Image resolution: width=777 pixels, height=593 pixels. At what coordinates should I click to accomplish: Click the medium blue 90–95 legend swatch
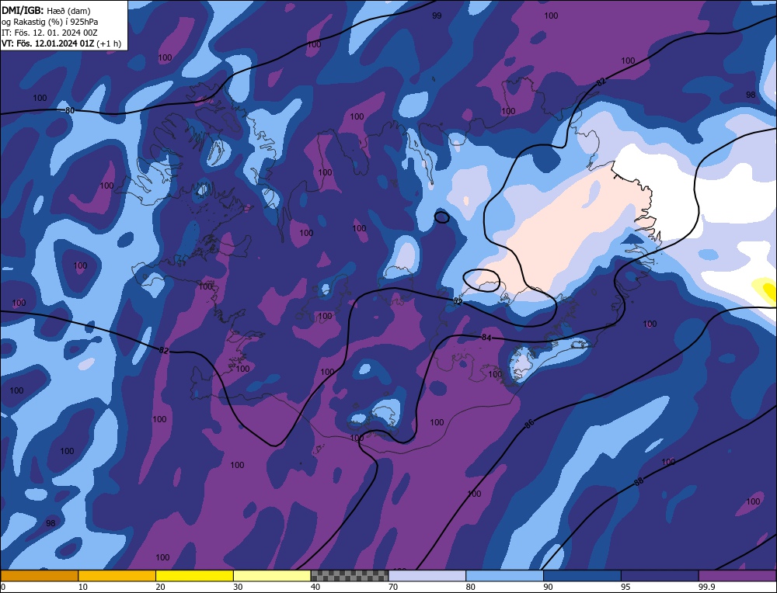pyautogui.click(x=582, y=576)
